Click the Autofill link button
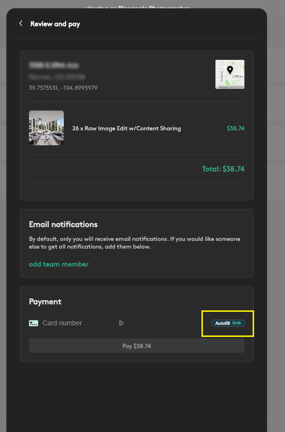The image size is (285, 432). click(228, 323)
